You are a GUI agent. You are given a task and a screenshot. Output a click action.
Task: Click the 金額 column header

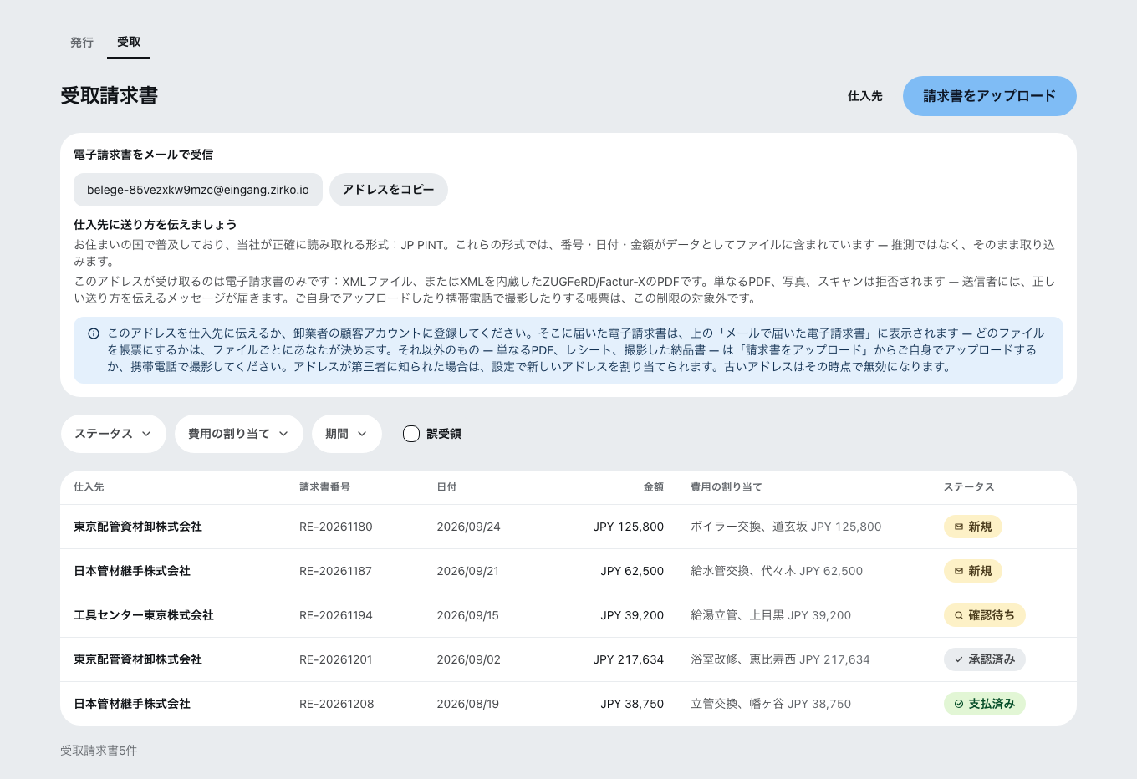coord(653,487)
